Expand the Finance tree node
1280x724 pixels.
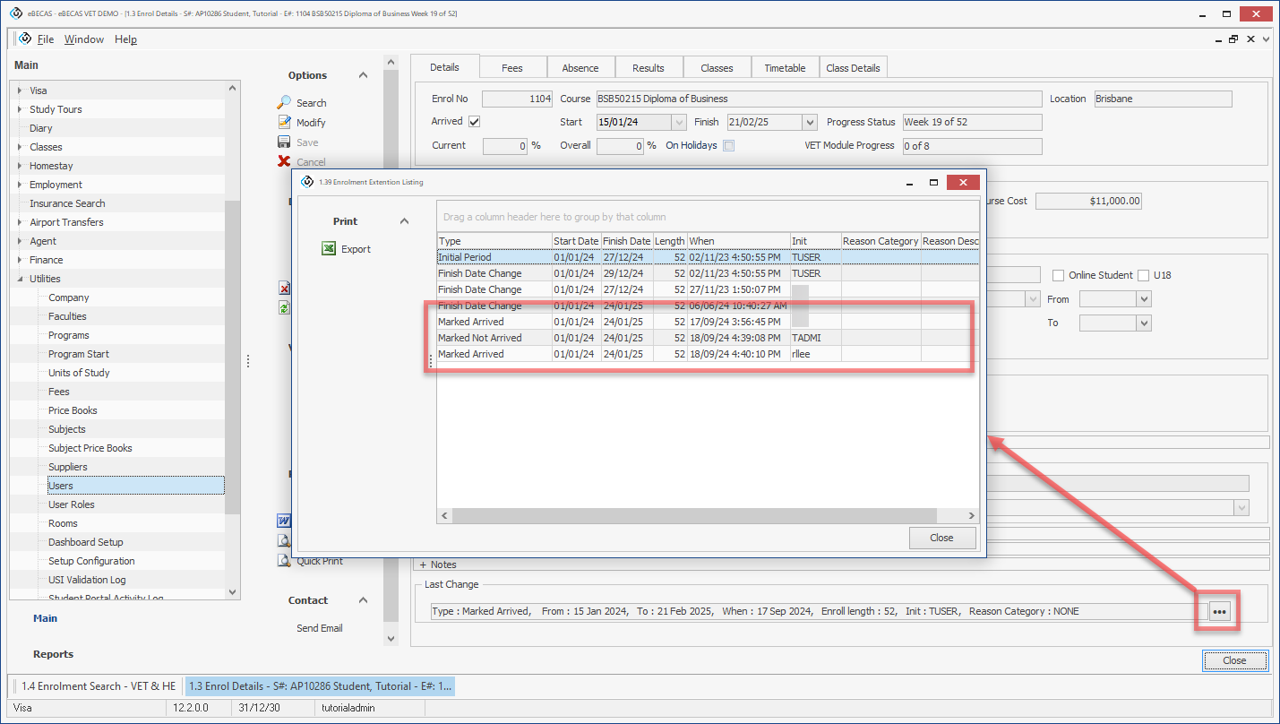(21, 260)
